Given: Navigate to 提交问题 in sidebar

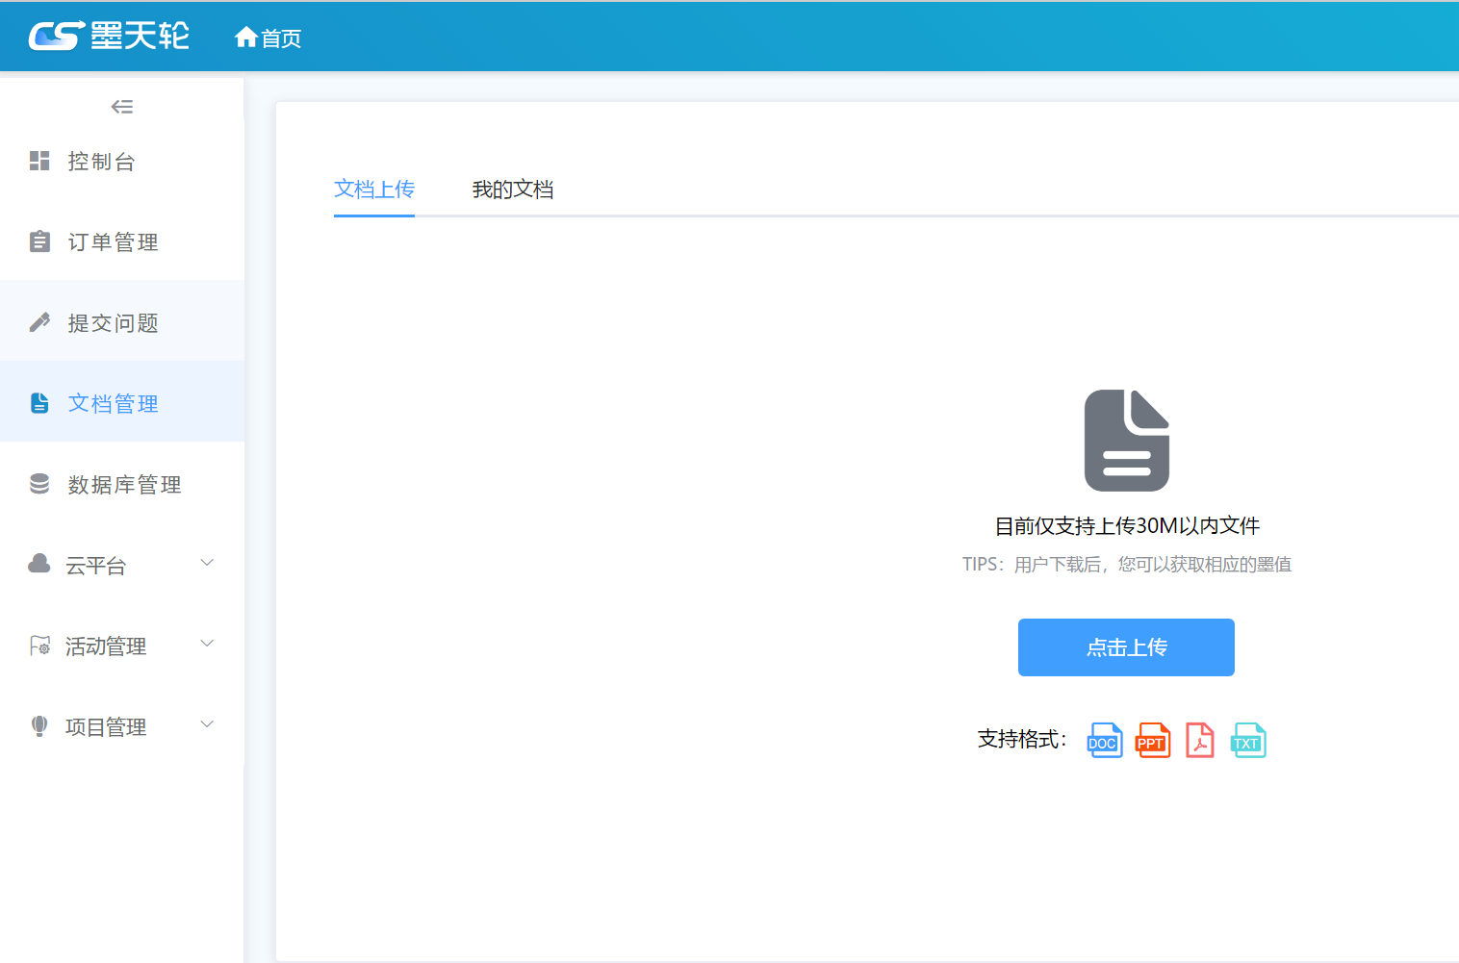Looking at the screenshot, I should tap(113, 323).
